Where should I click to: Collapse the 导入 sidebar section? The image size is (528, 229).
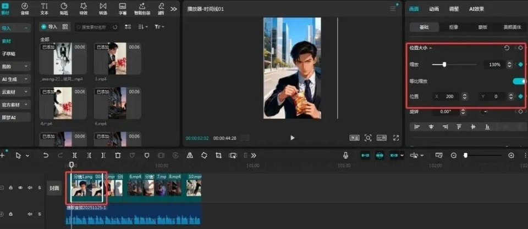coord(26,28)
